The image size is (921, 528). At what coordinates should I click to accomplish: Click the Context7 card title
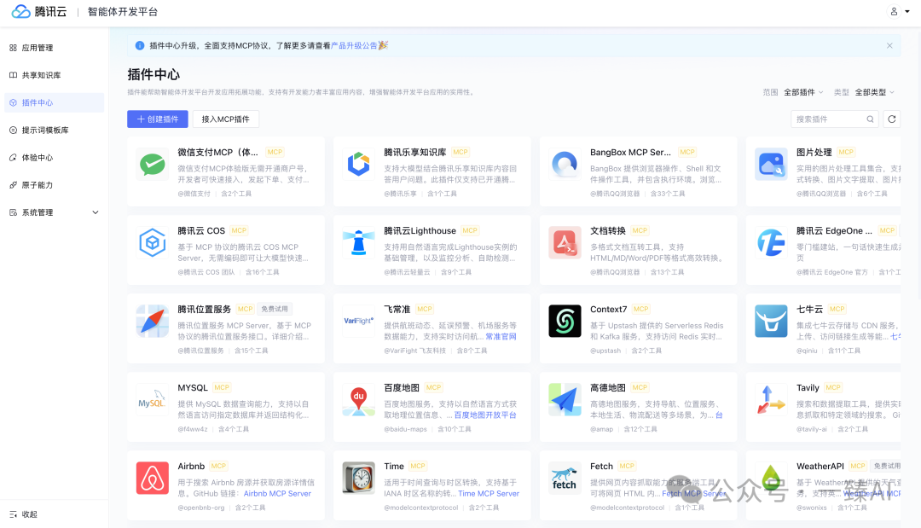coord(609,309)
